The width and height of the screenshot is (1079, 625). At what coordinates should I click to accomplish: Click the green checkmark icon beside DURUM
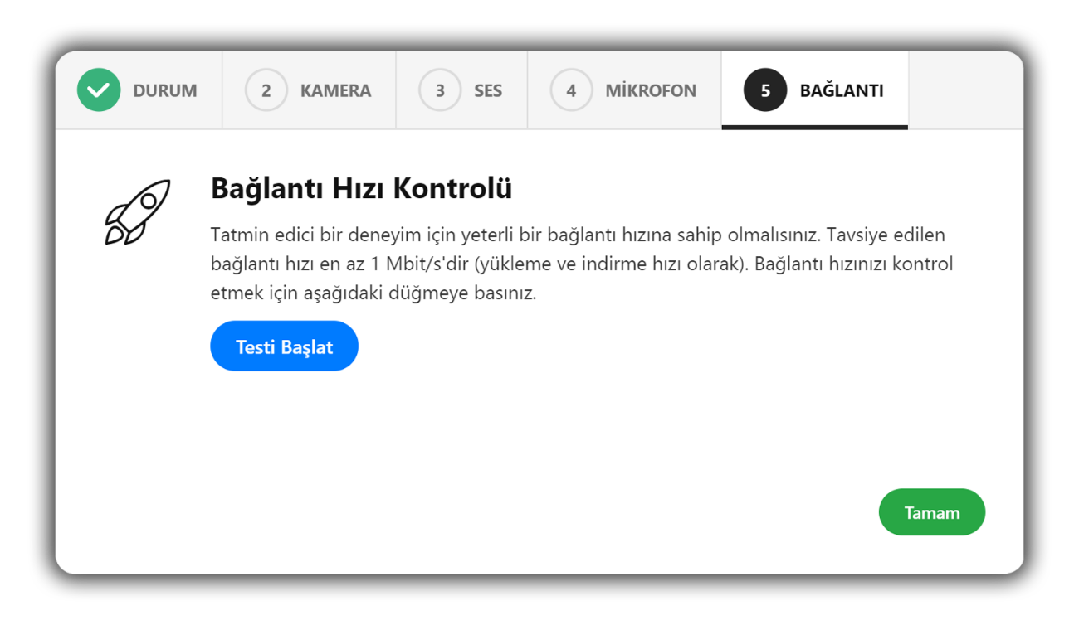pos(99,90)
